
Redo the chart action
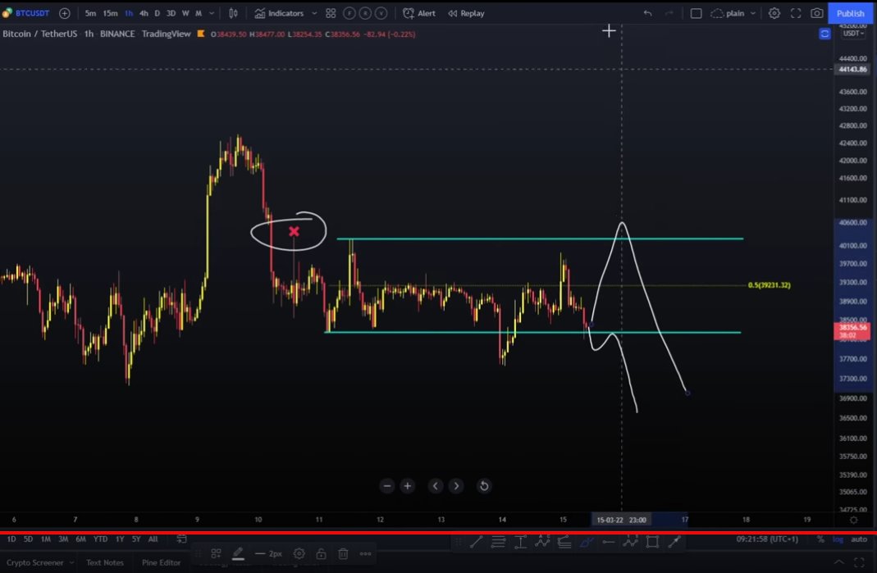(x=669, y=13)
